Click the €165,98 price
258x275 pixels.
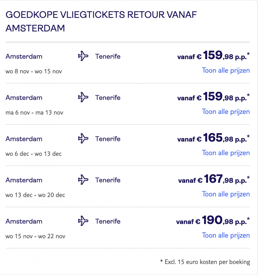[x=213, y=138]
